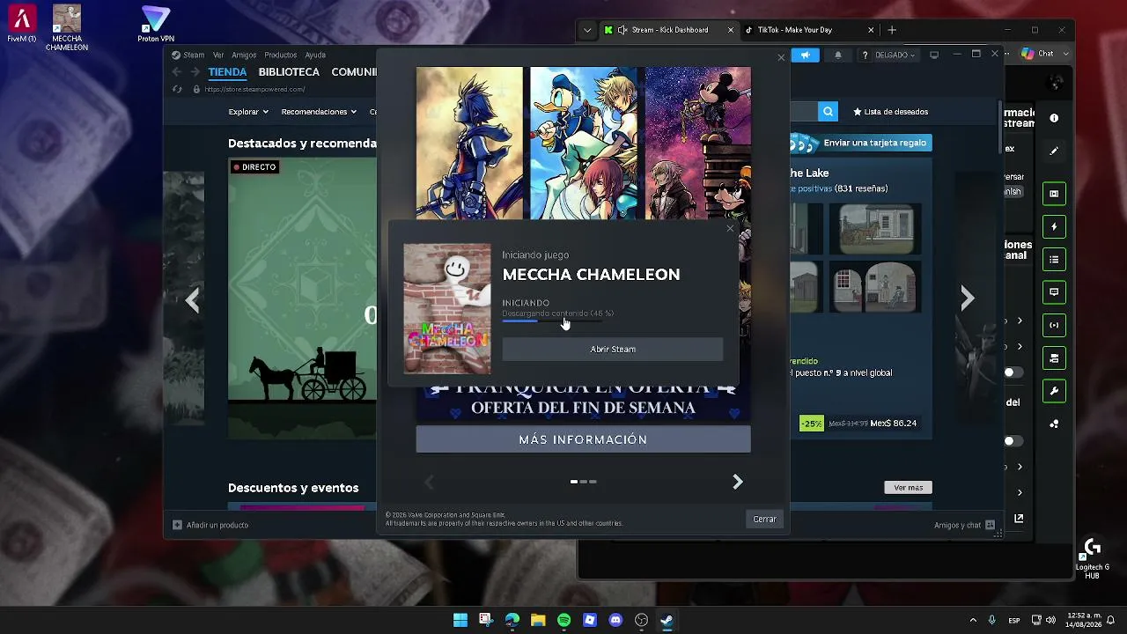
Task: Switch to the BIBLIOTECA tab
Action: pos(289,72)
